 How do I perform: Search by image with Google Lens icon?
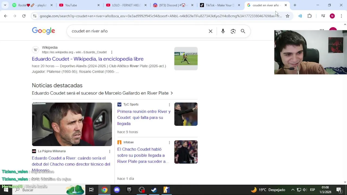coord(233,31)
